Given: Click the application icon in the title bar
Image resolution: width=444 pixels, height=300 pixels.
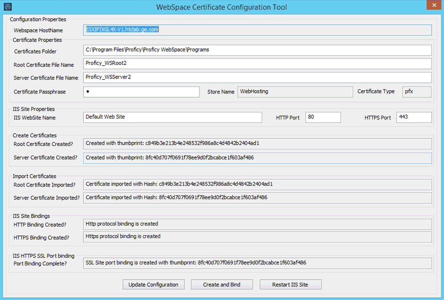Looking at the screenshot, I should (8, 7).
